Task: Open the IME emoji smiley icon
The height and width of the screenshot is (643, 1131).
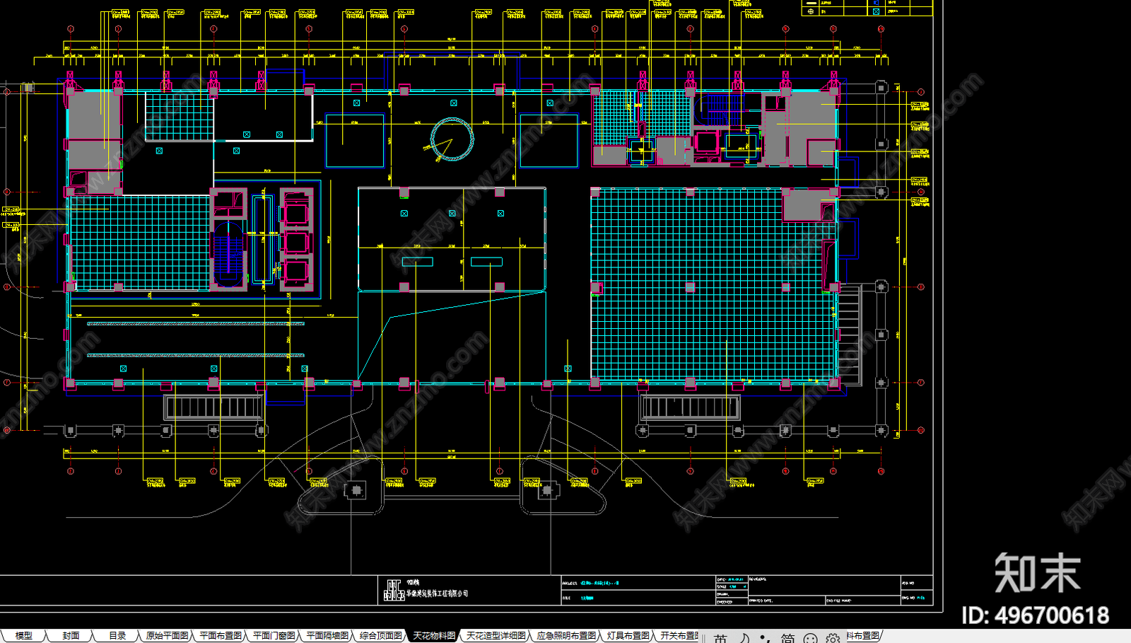Action: (x=811, y=638)
